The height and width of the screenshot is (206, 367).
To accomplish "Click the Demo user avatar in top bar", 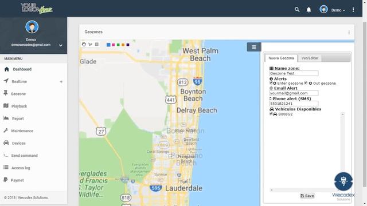I will pyautogui.click(x=323, y=9).
